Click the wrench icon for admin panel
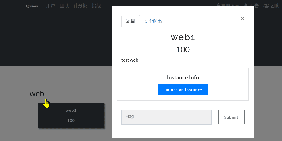 [218, 5]
